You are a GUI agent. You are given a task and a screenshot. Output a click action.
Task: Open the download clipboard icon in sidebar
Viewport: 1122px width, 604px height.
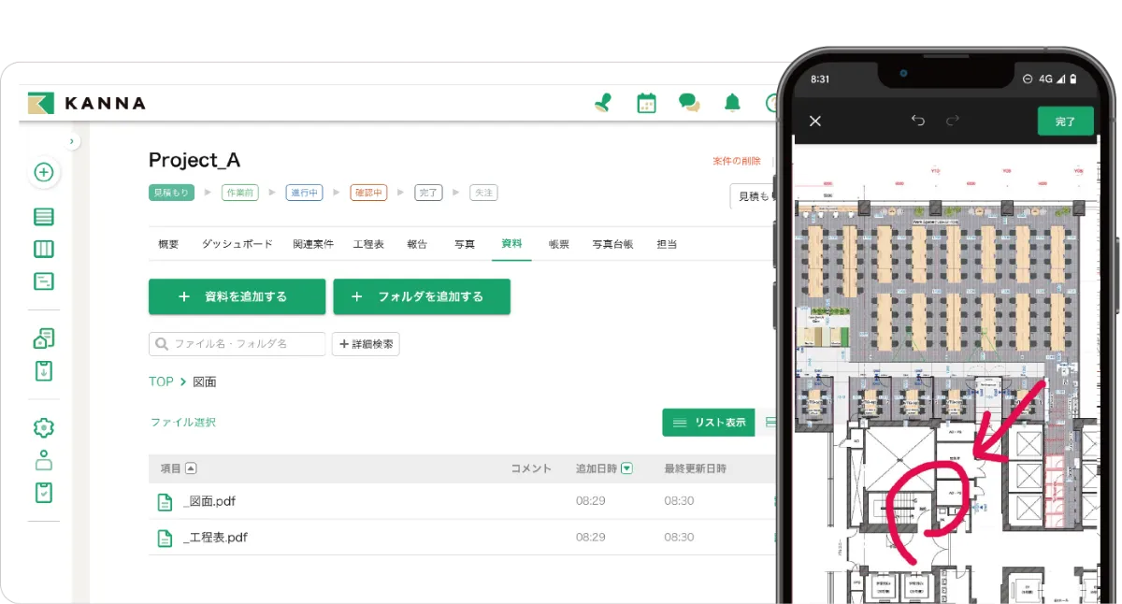click(43, 370)
